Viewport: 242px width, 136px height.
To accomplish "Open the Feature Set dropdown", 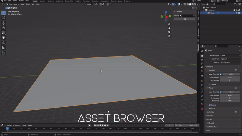I will (230, 59).
